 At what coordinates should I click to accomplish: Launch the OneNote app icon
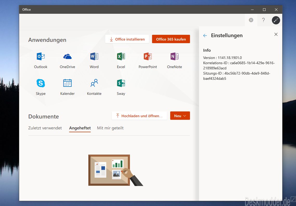174,56
